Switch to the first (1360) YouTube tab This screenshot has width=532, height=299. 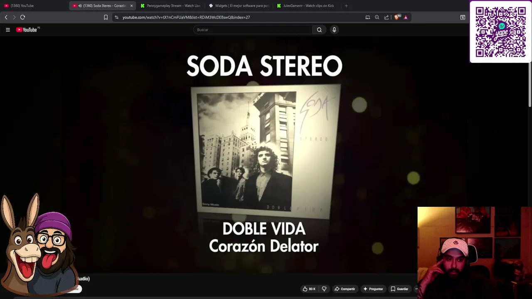coord(34,6)
